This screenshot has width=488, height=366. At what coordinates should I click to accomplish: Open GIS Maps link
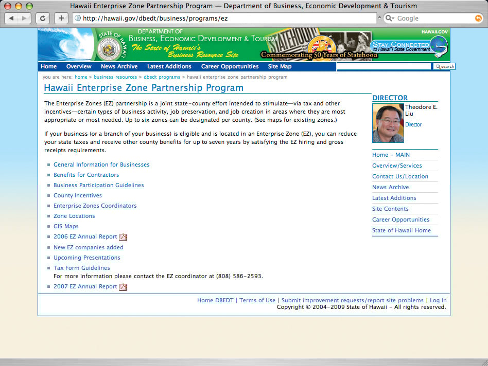(x=66, y=226)
